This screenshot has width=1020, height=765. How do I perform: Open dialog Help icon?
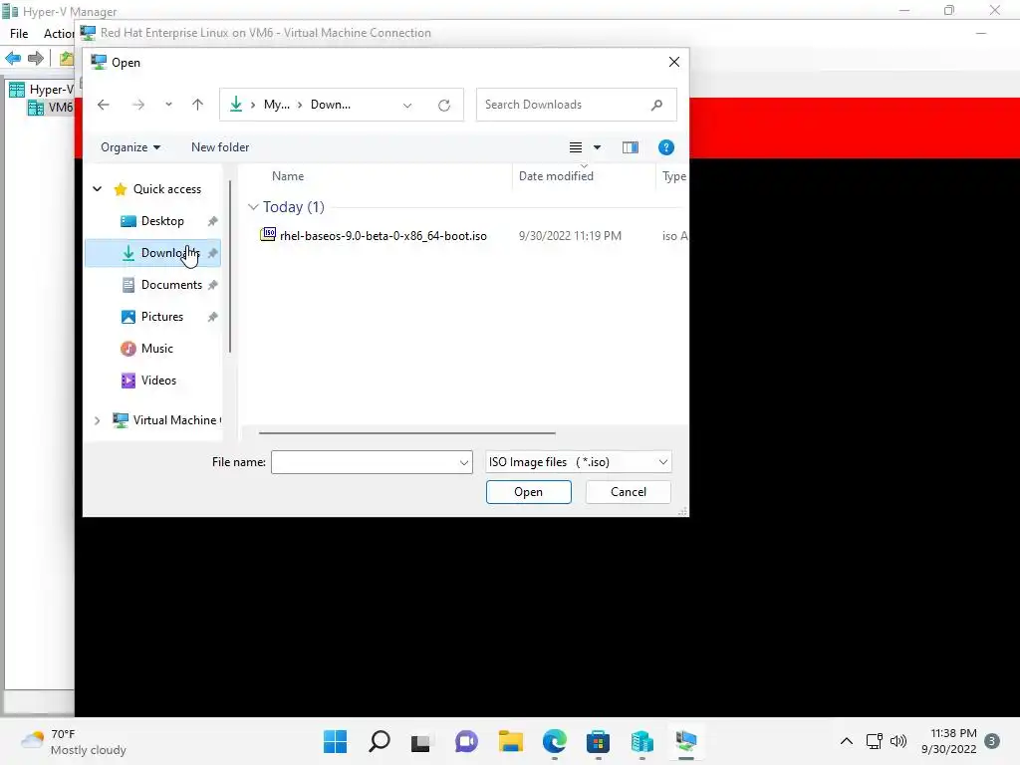pos(666,147)
